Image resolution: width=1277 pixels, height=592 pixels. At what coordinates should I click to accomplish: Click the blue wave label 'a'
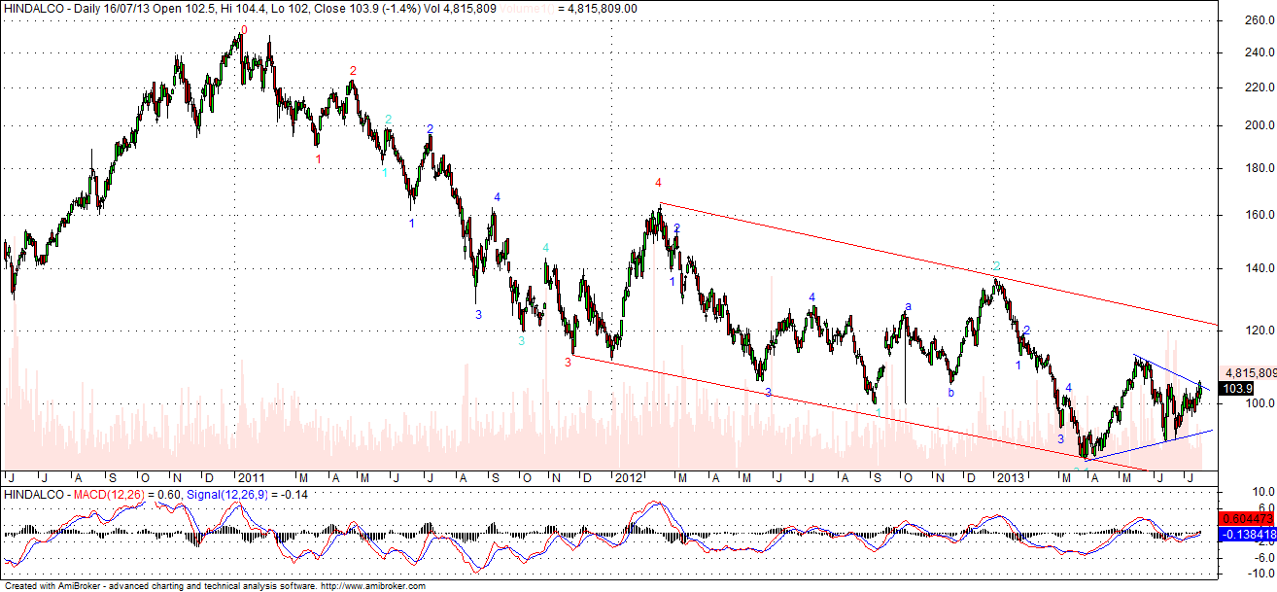point(909,306)
